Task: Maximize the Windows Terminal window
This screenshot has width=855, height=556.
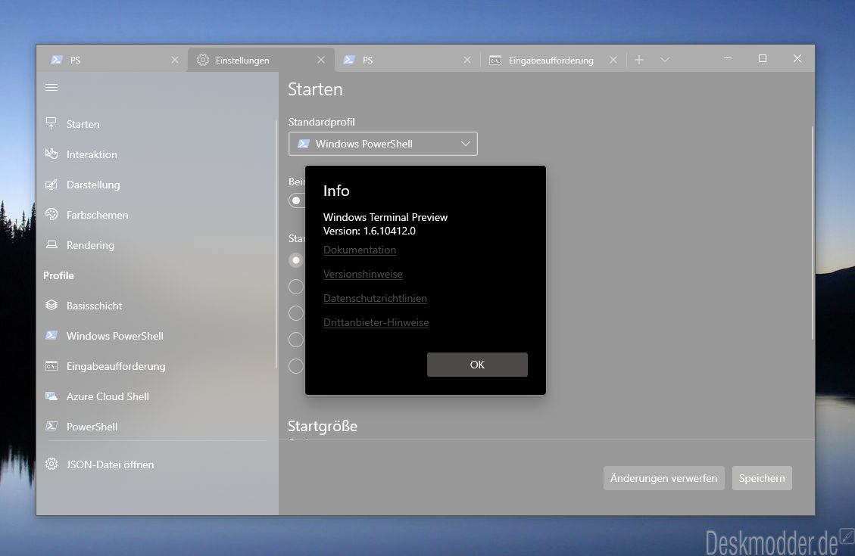Action: [x=763, y=58]
